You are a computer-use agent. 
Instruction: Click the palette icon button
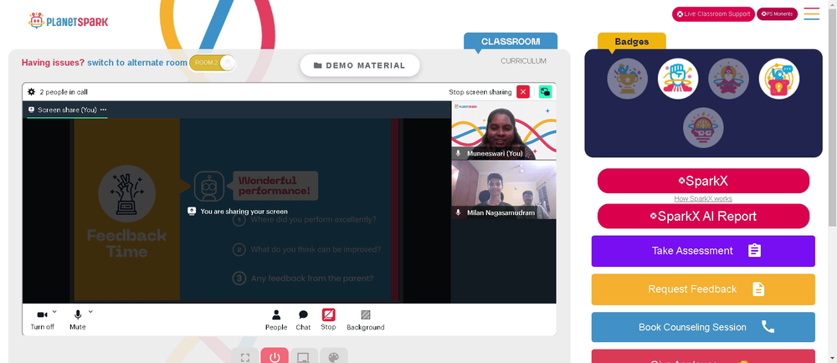click(334, 357)
